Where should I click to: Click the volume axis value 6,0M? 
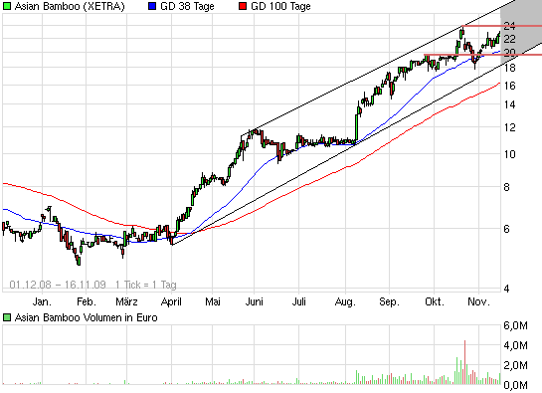[x=515, y=325]
